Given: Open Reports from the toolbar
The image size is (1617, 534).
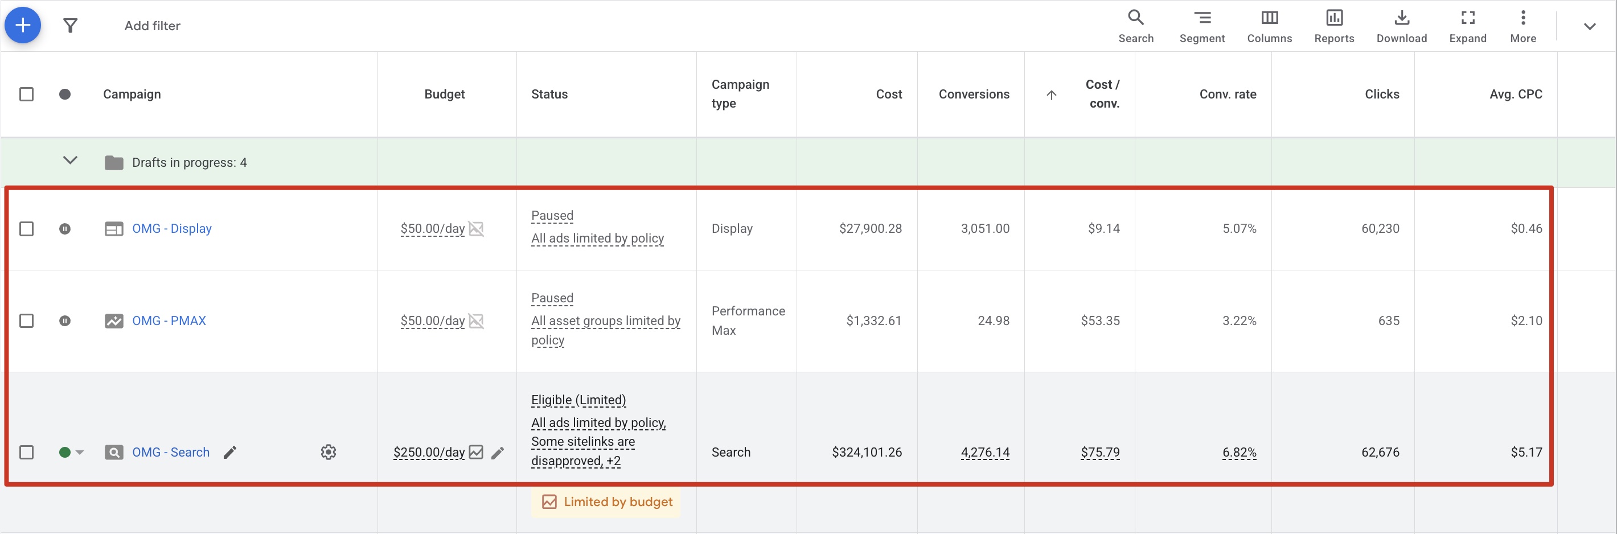Looking at the screenshot, I should 1334,26.
